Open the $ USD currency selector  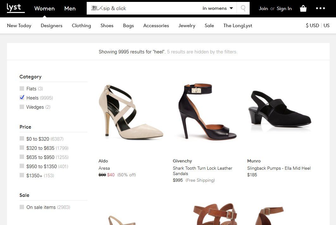[x=312, y=26]
